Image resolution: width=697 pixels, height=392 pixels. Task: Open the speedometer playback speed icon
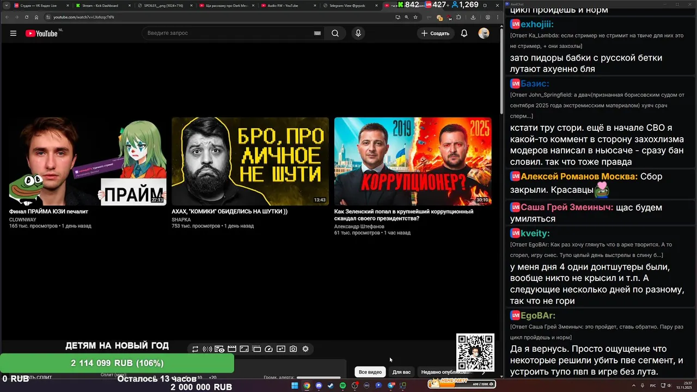[268, 349]
